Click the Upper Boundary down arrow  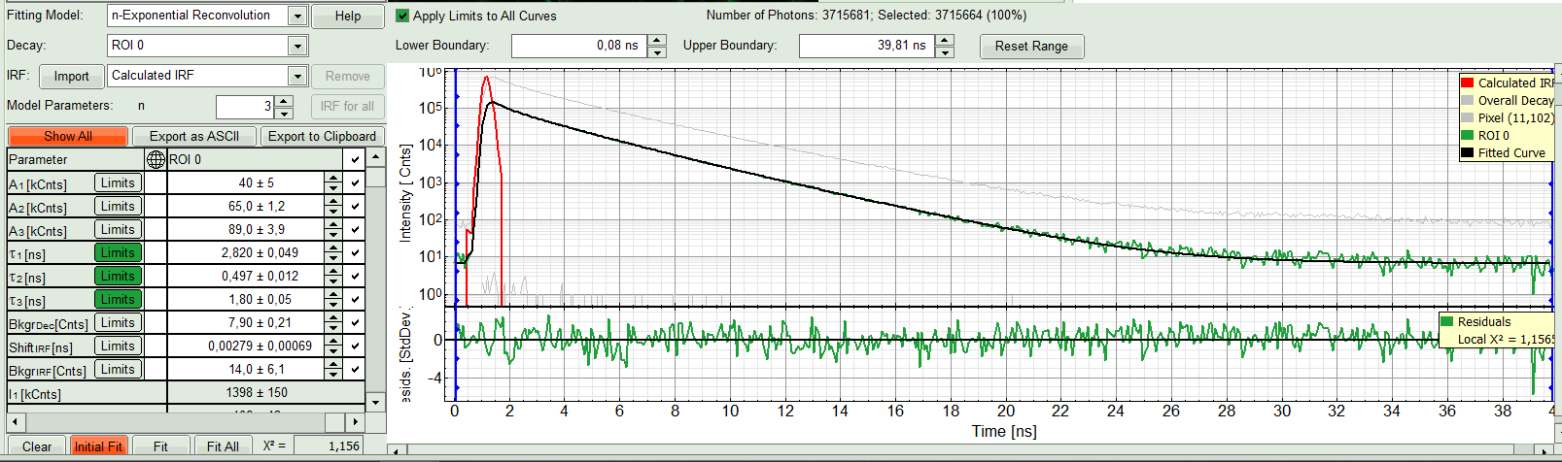(945, 51)
